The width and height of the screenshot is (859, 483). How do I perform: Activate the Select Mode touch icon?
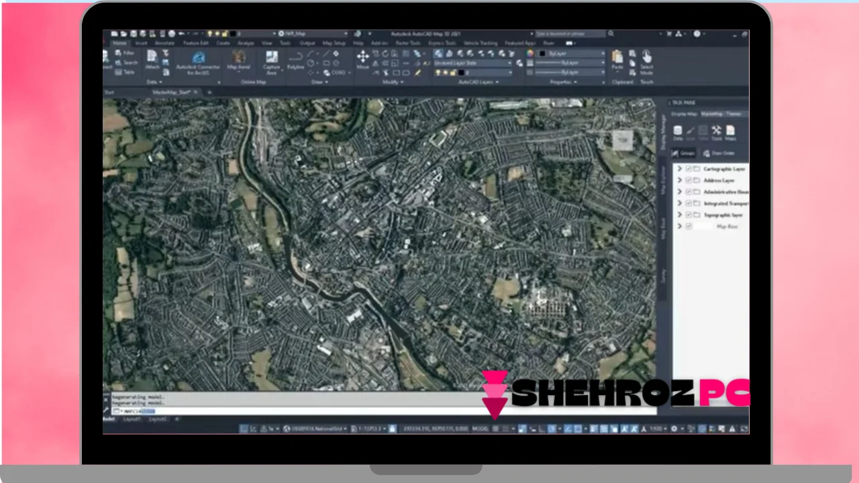[x=646, y=62]
